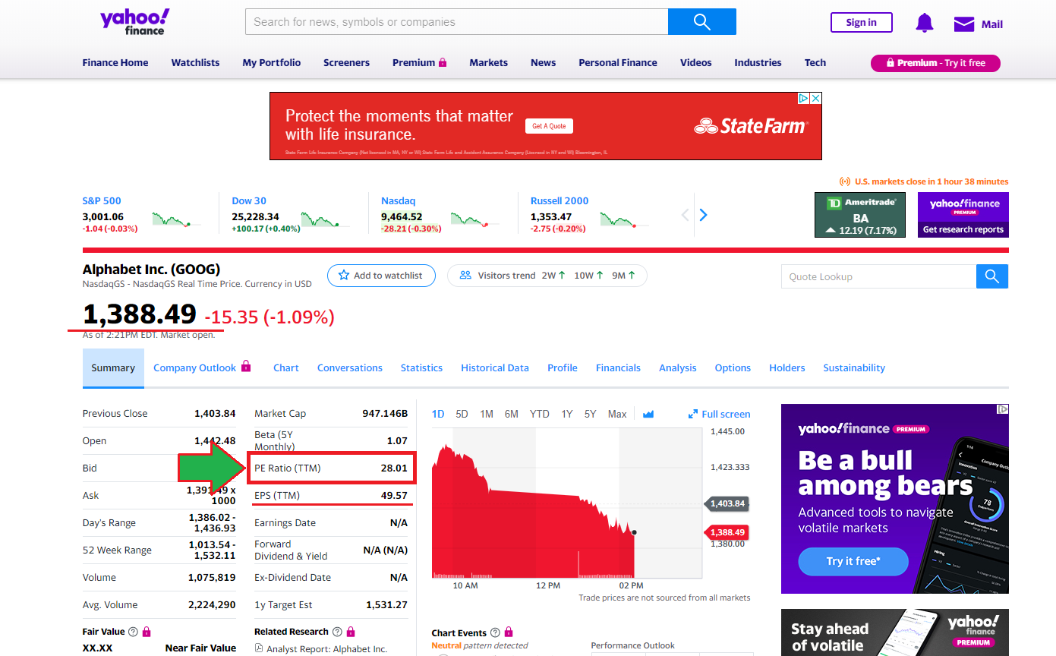Select the 5D chart range
Screen dimensions: 1056x656
tap(462, 414)
